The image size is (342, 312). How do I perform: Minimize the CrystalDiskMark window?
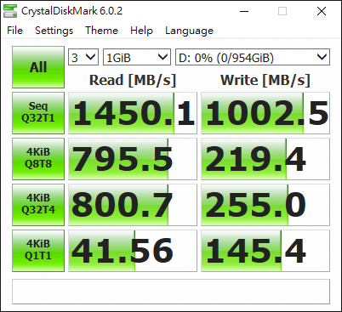click(x=244, y=11)
